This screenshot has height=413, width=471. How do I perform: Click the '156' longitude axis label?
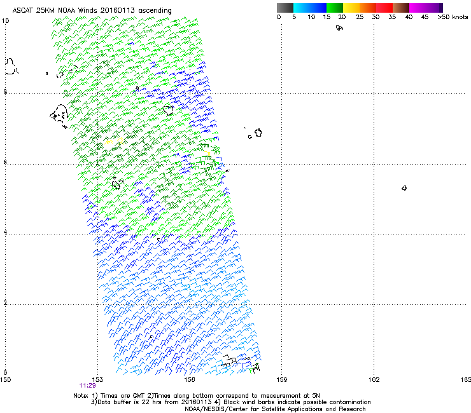click(190, 380)
